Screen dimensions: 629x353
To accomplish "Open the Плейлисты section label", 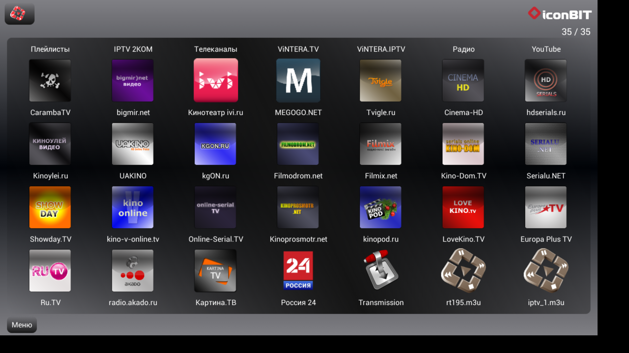I will 50,49.
